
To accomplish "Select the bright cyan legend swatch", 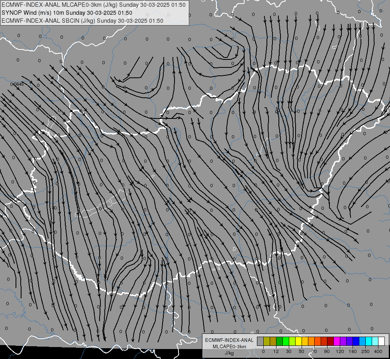I will pyautogui.click(x=368, y=341).
